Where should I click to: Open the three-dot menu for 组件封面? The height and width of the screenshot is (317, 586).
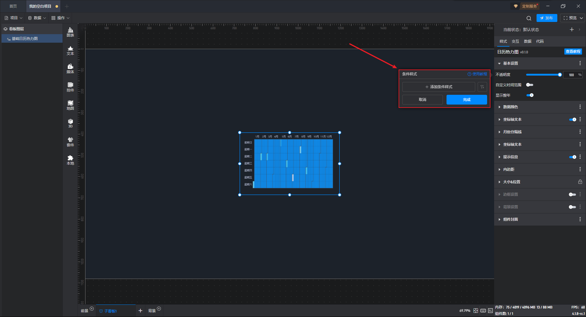pyautogui.click(x=580, y=219)
